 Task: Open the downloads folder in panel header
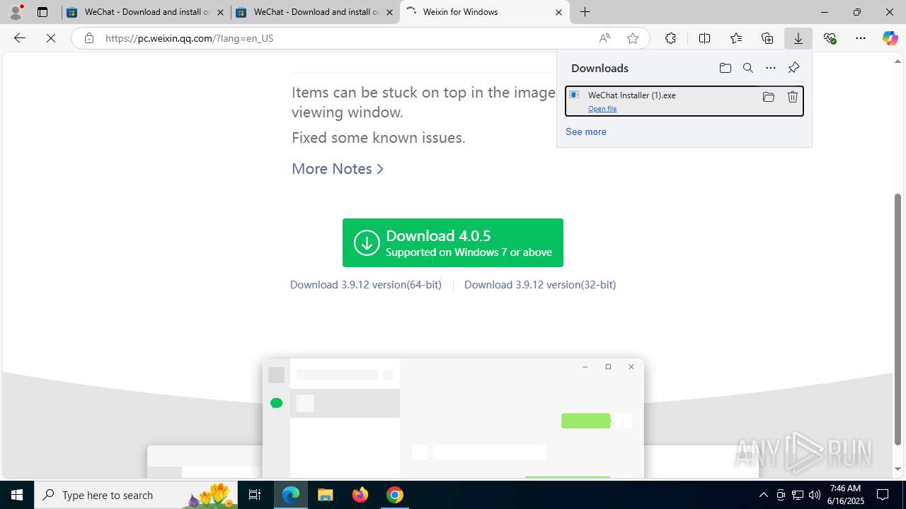tap(725, 68)
